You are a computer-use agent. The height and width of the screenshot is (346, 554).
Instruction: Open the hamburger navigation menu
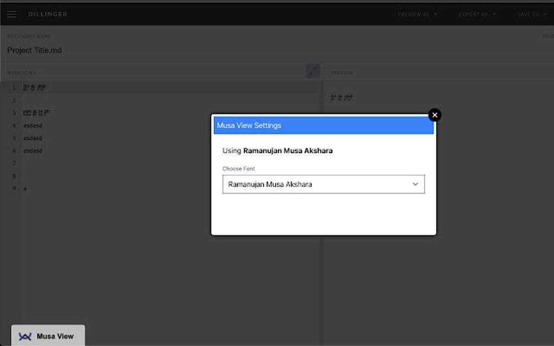tap(11, 14)
